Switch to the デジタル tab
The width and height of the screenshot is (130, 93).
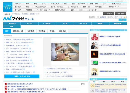click(42, 31)
